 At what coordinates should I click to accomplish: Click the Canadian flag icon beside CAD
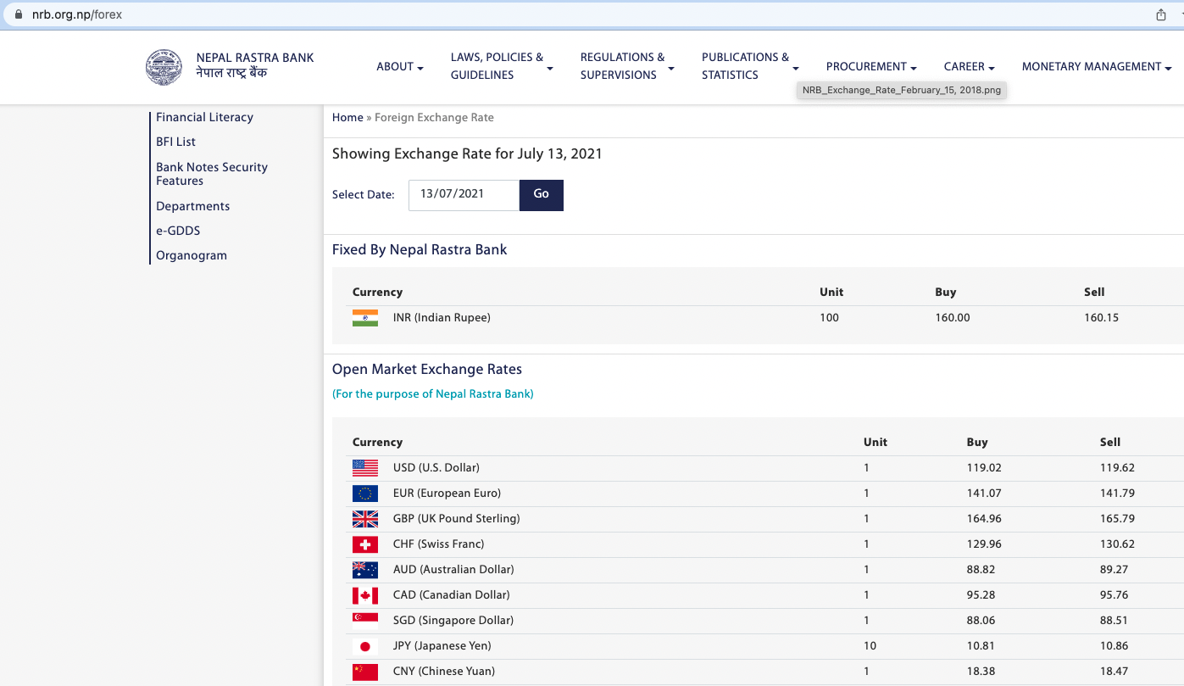pyautogui.click(x=365, y=595)
